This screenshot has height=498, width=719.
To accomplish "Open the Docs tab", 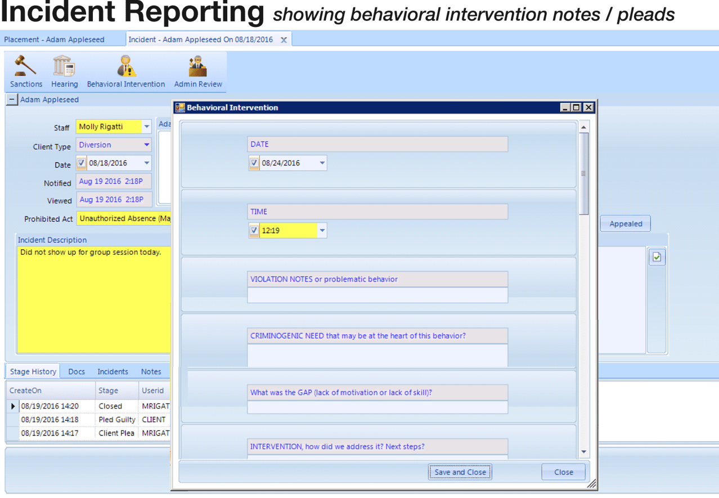I will point(76,371).
